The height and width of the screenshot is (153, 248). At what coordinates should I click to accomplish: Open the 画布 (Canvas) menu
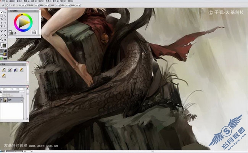pyautogui.click(x=19, y=1)
